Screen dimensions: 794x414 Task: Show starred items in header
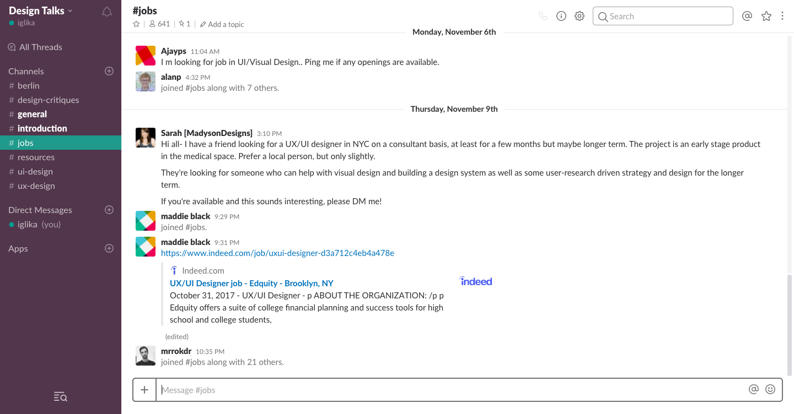(x=766, y=16)
